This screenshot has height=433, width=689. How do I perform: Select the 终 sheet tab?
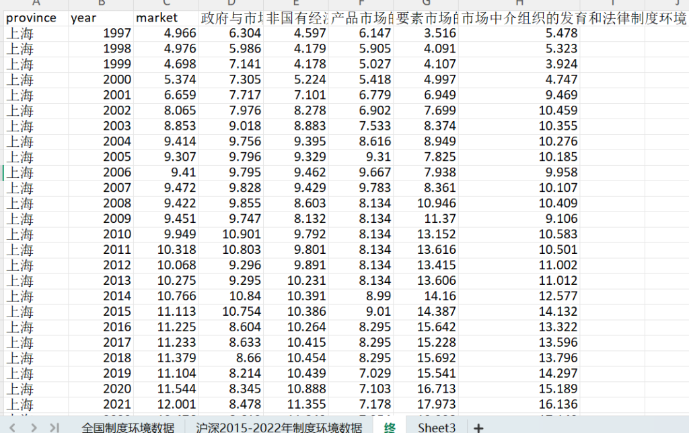click(x=388, y=427)
